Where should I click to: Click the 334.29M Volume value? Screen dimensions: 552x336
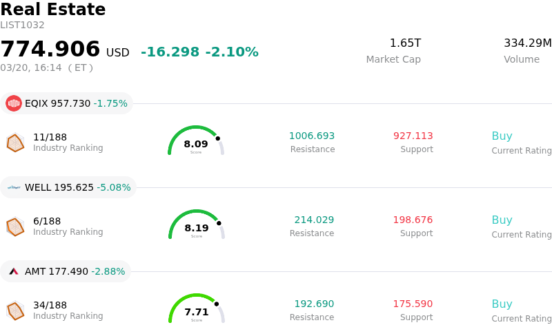pos(527,43)
